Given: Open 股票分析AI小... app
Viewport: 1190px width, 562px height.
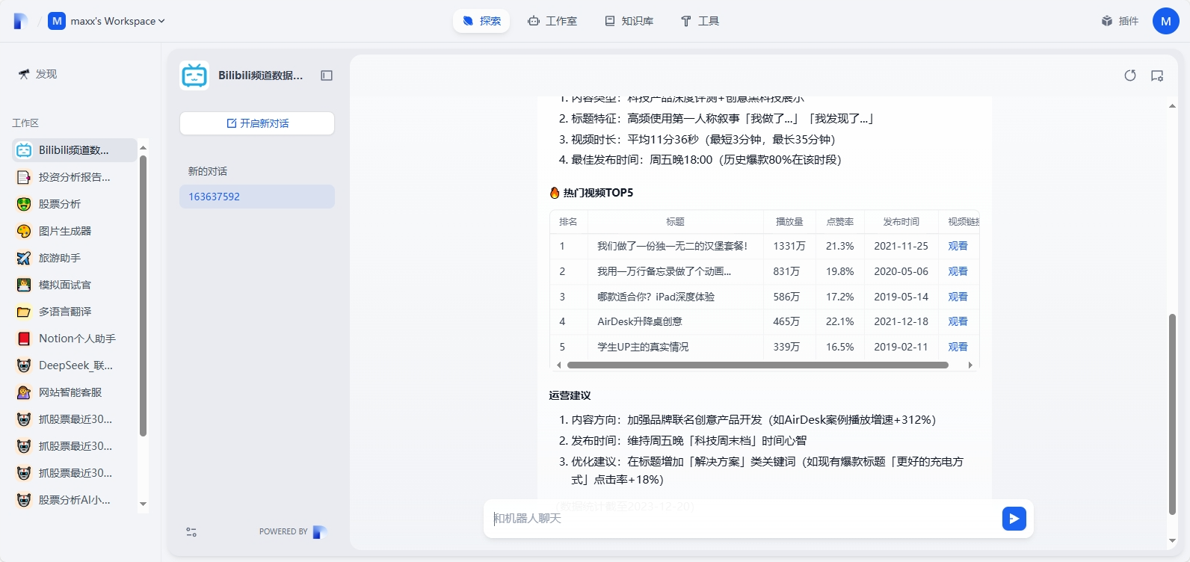Looking at the screenshot, I should coord(75,500).
